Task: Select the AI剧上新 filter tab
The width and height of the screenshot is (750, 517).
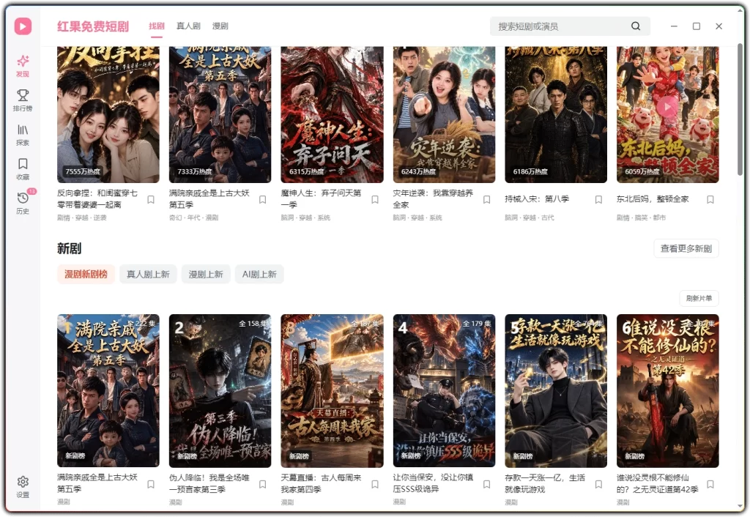Action: point(259,274)
